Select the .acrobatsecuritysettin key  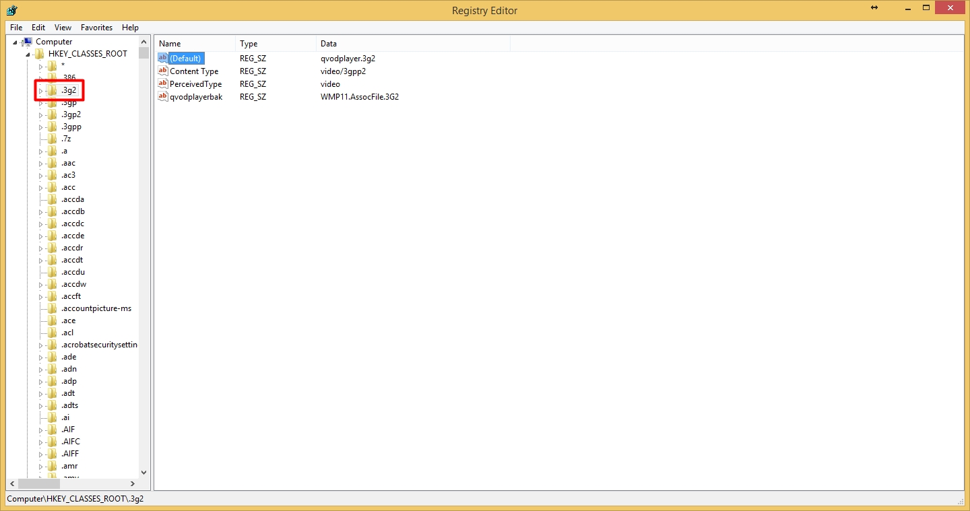(99, 345)
